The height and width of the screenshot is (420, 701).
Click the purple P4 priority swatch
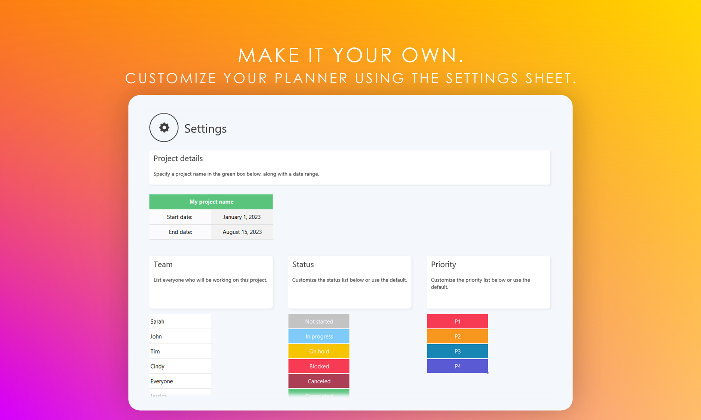pos(457,366)
